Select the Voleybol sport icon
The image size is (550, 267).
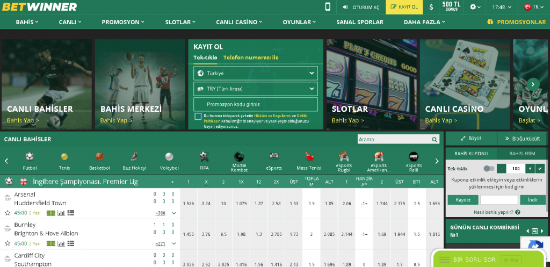[169, 156]
